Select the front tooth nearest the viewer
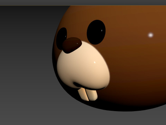The image size is (166, 125). [83, 94]
